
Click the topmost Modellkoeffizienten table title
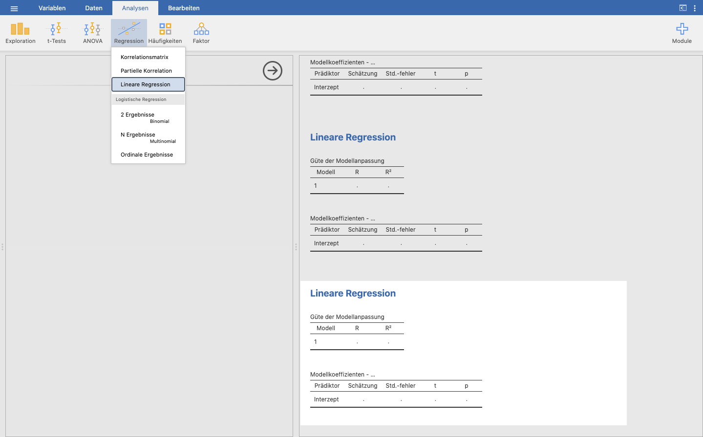coord(342,62)
